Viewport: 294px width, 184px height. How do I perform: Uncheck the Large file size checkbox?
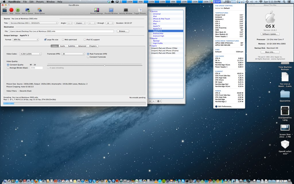tap(45, 40)
